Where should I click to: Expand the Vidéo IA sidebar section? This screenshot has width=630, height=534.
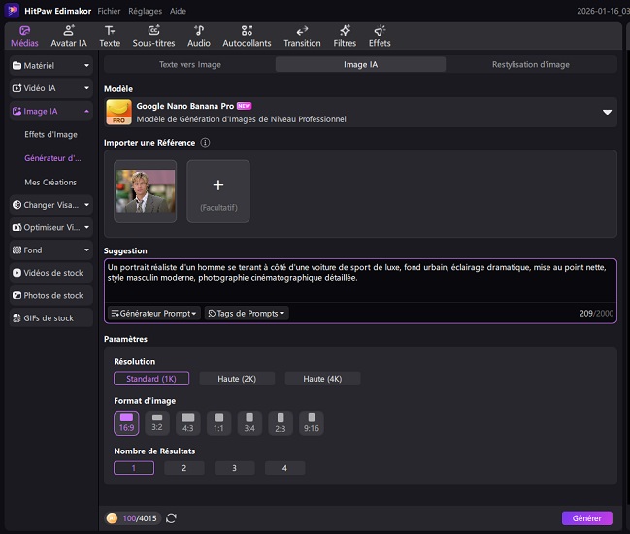click(x=51, y=88)
